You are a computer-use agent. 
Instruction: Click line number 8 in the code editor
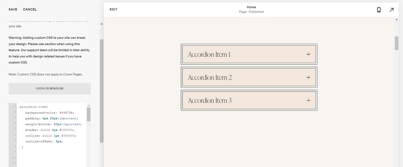click(x=15, y=146)
